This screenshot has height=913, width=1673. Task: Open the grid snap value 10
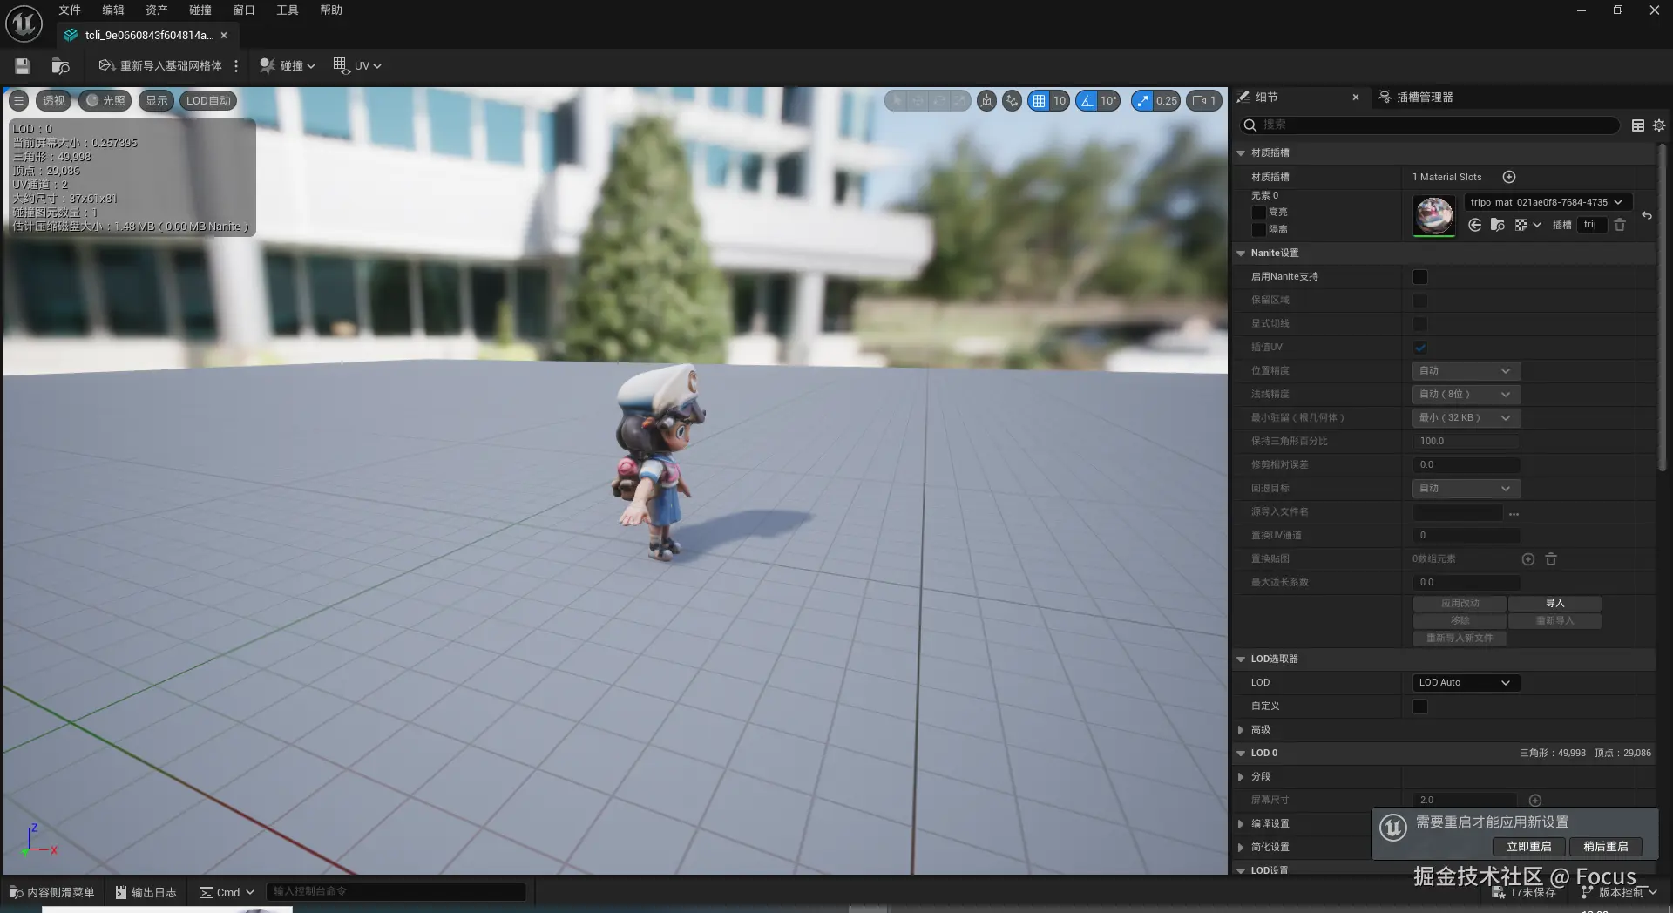click(1060, 101)
